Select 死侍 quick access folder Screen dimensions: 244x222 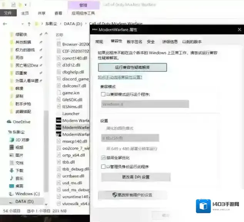[19, 58]
